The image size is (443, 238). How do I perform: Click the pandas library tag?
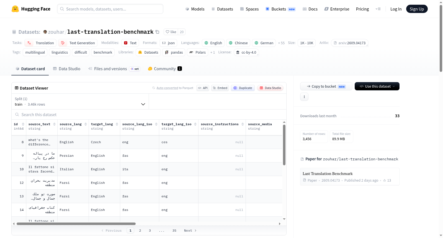point(174,52)
